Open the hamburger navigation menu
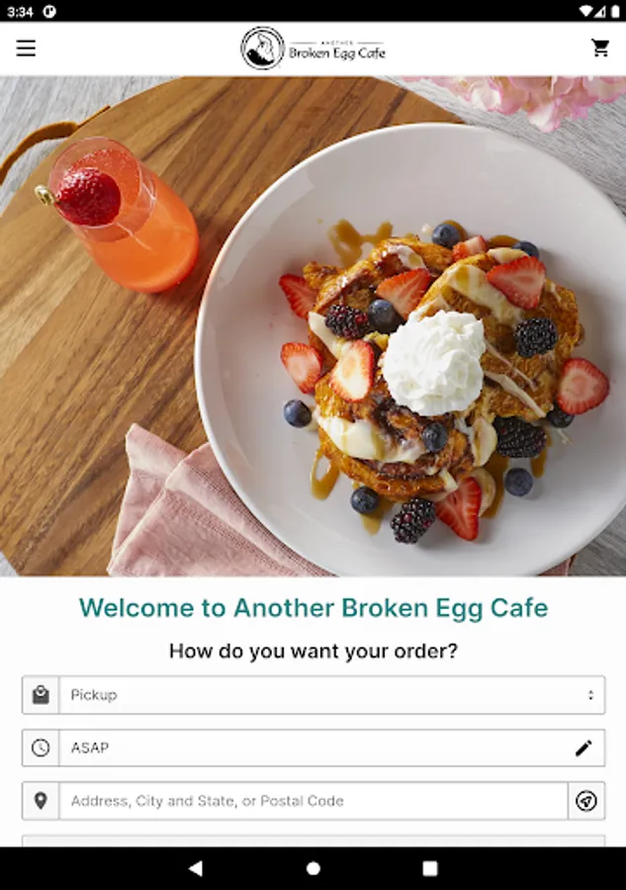The height and width of the screenshot is (890, 626). coord(26,48)
